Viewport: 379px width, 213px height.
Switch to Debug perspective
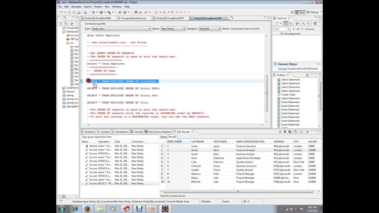tap(312, 12)
